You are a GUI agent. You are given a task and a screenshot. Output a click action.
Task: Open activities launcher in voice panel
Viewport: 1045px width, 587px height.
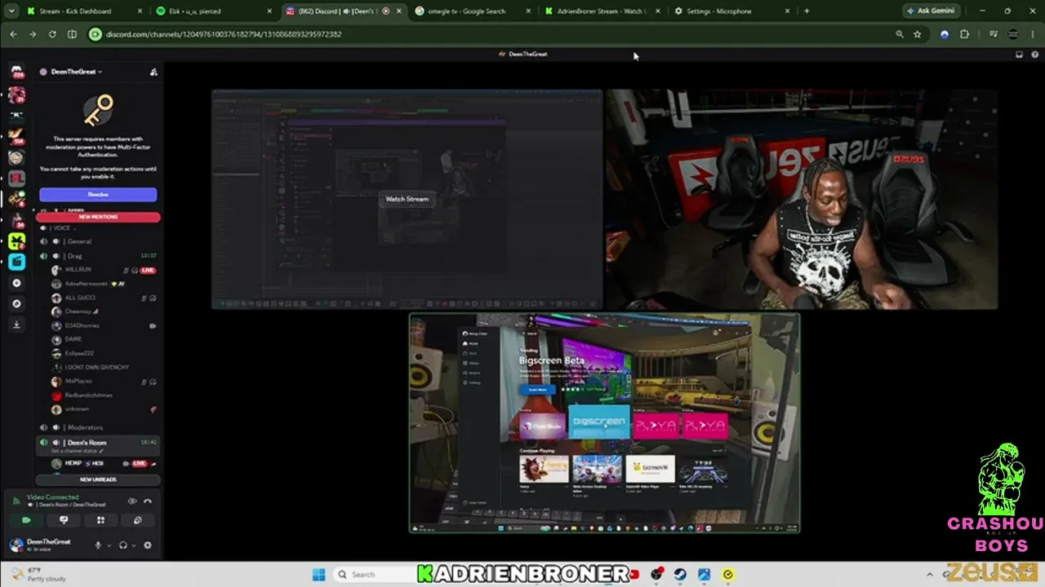pyautogui.click(x=100, y=520)
